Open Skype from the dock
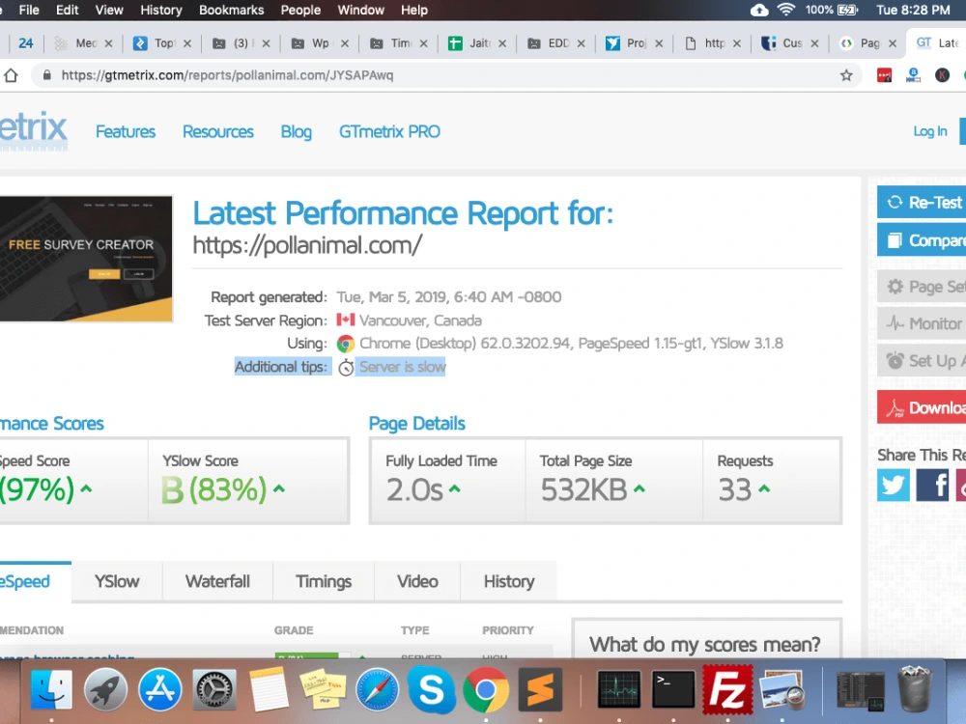Image resolution: width=966 pixels, height=724 pixels. (x=431, y=689)
